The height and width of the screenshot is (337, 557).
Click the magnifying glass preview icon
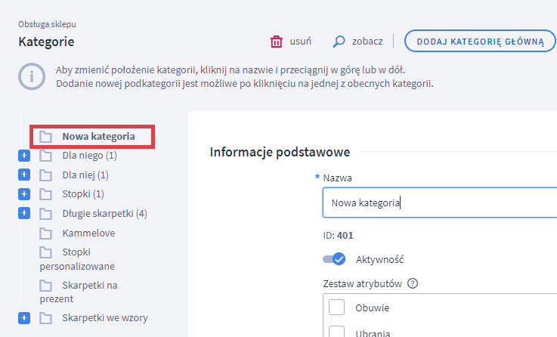click(339, 42)
